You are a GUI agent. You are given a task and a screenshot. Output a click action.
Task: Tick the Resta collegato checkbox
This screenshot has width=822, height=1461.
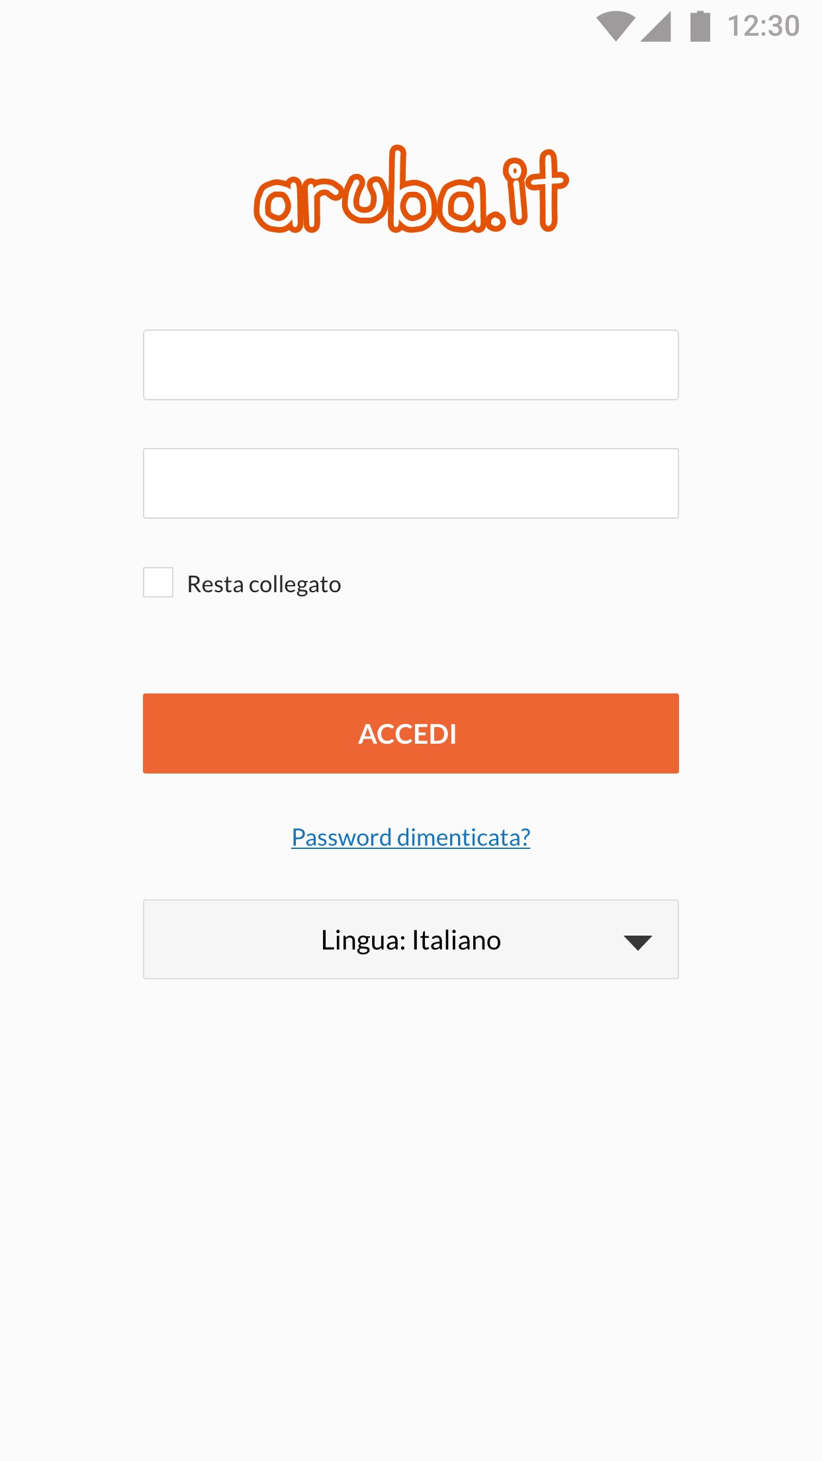point(158,582)
